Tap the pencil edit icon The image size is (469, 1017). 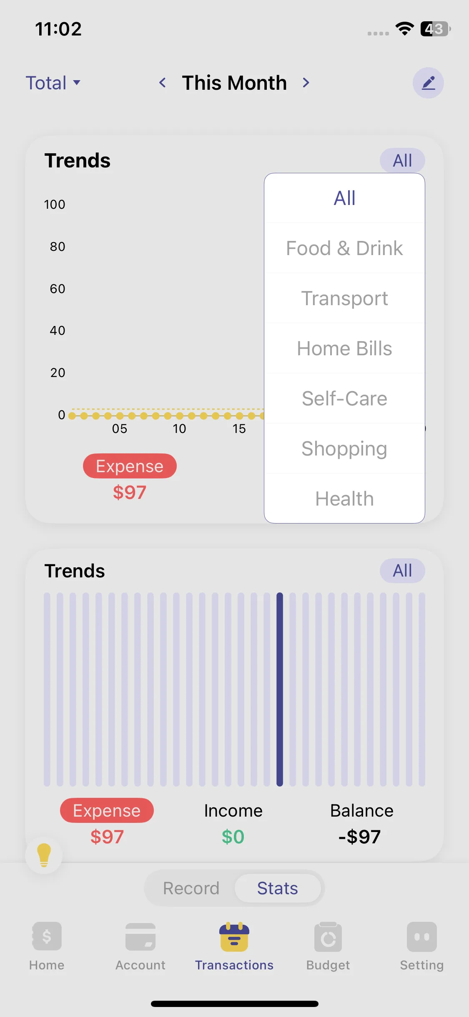[428, 83]
